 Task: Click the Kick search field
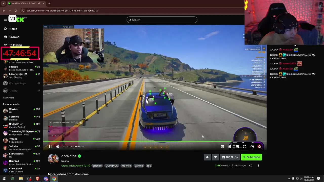[x=162, y=20]
